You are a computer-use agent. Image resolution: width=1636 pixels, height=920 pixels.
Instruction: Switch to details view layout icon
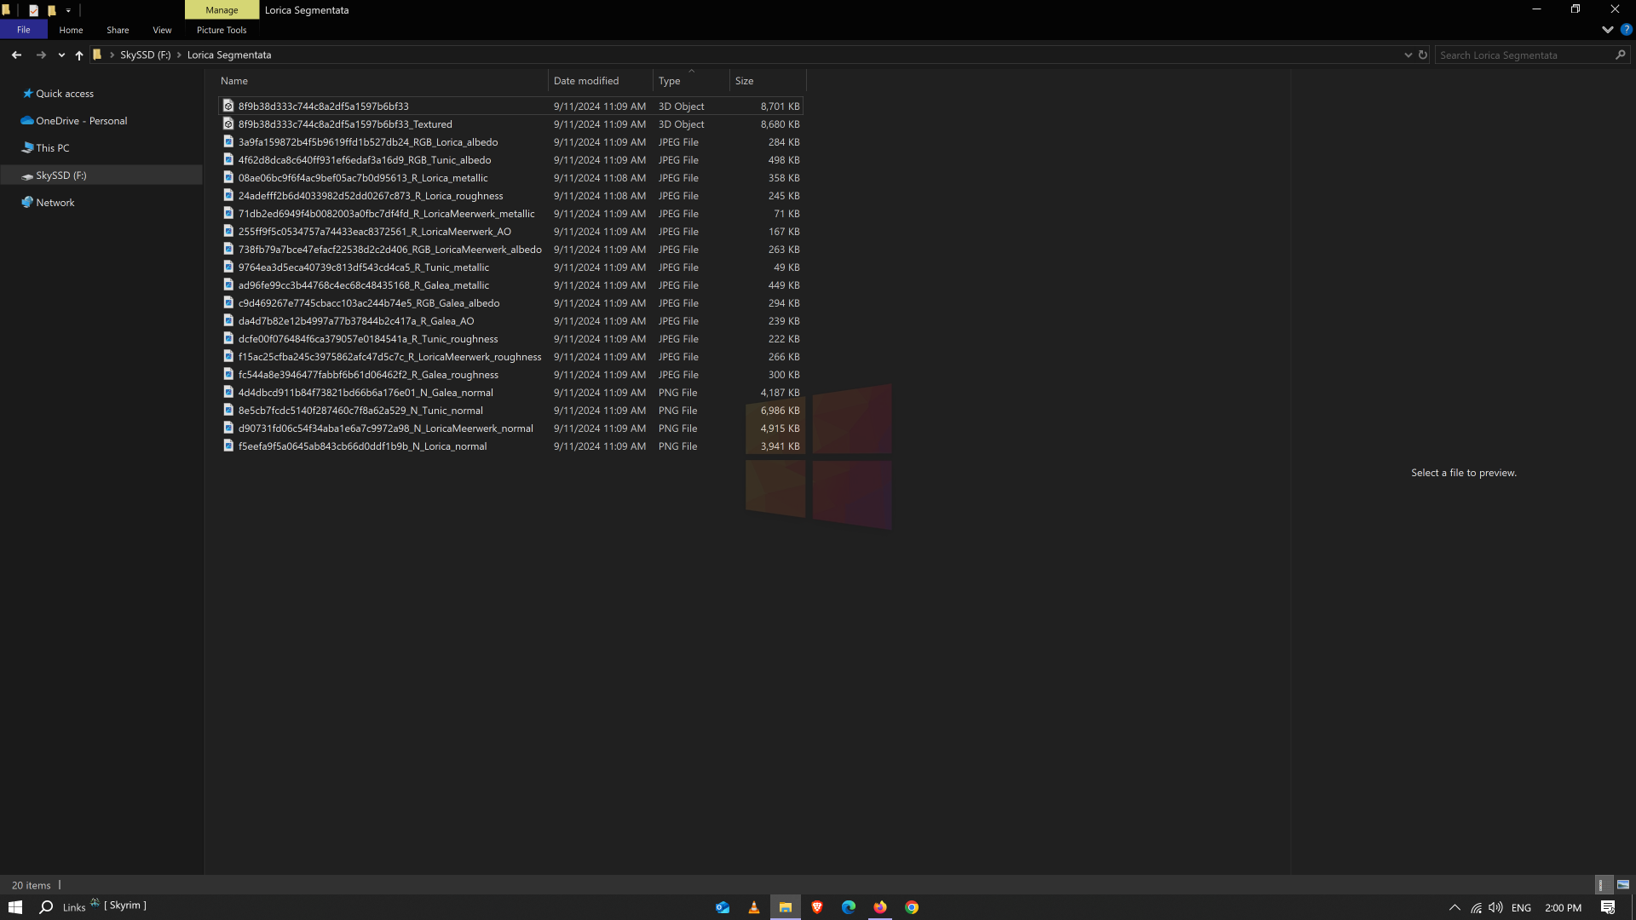coord(1602,885)
